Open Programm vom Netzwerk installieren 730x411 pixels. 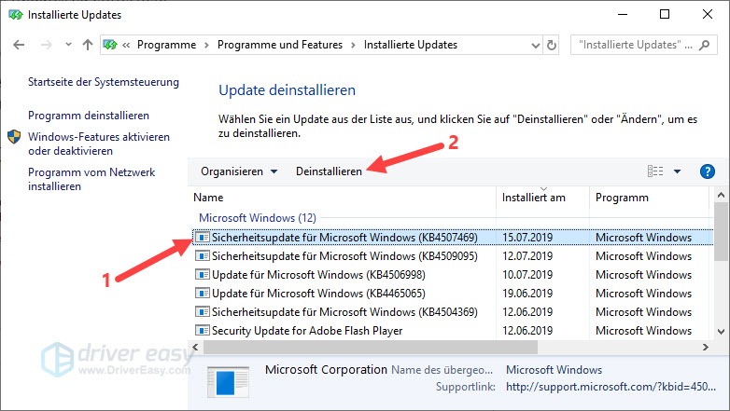coord(91,179)
